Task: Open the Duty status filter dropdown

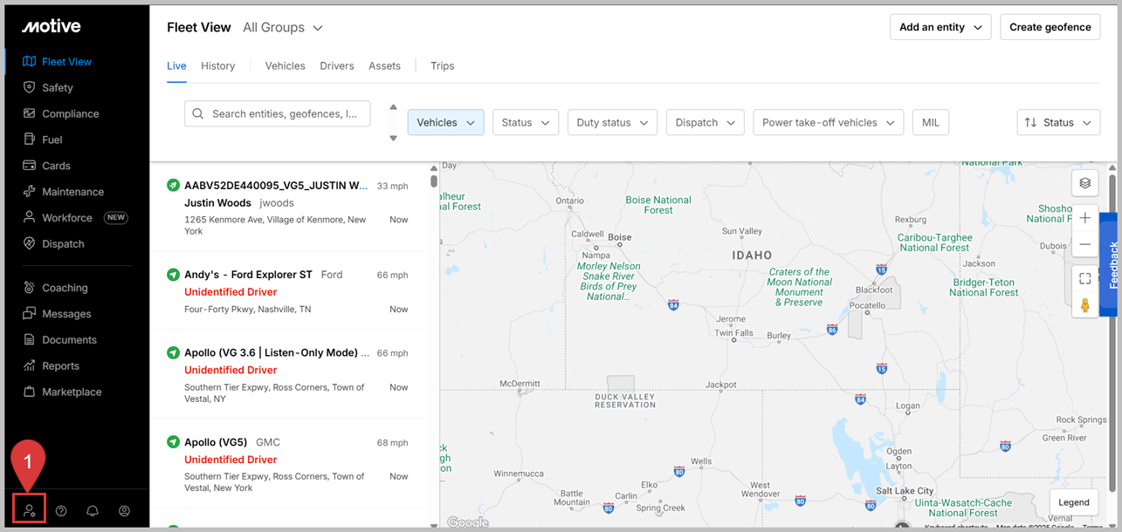Action: tap(612, 123)
